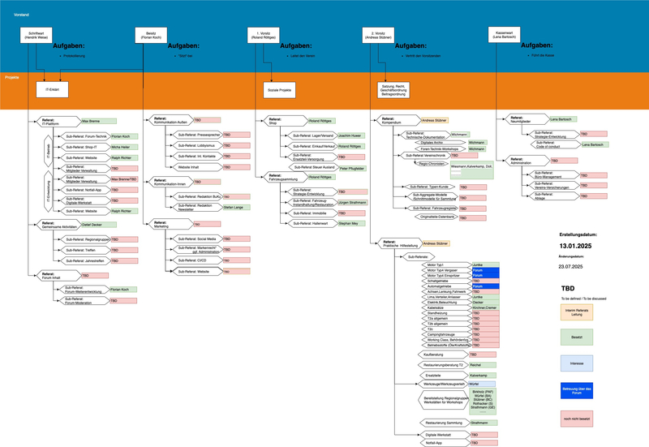Screen dimensions: 649x447
Task: Click the 'Stefan Lange' label
Action: (x=237, y=208)
